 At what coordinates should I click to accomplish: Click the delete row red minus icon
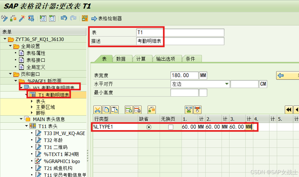[137, 110]
